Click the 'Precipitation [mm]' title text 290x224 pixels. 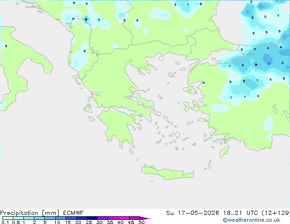point(30,213)
